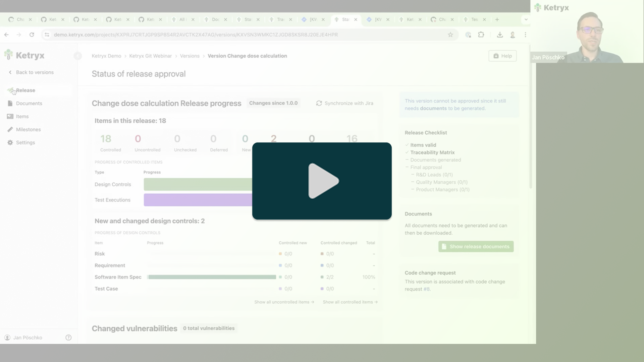
Task: Open the documents link in the approval notice
Action: (x=433, y=108)
